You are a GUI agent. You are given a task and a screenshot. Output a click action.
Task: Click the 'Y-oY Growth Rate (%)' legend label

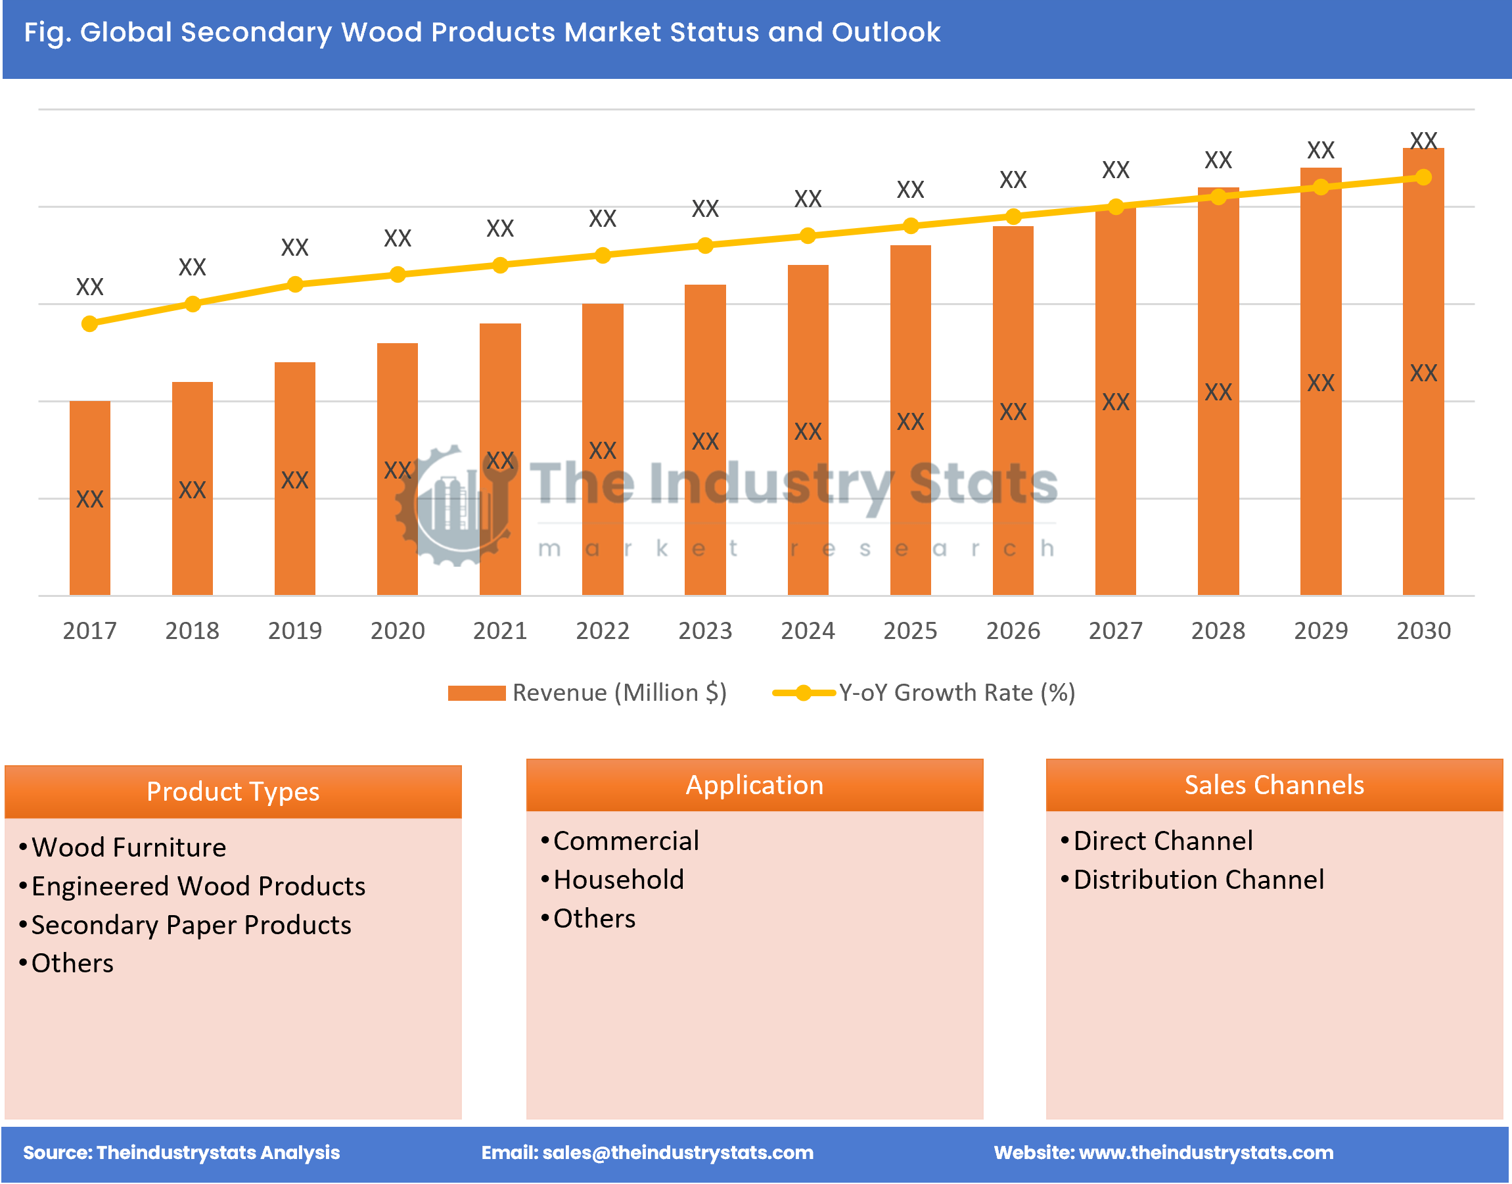tap(957, 692)
